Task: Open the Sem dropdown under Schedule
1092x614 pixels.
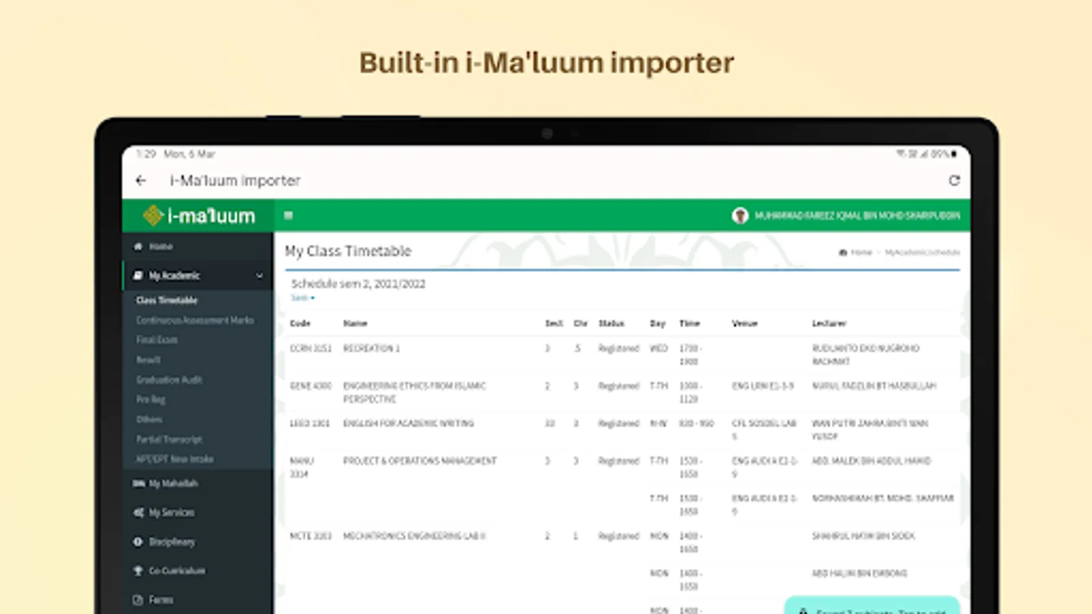Action: 302,298
